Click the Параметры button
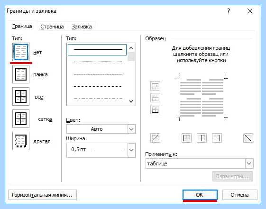 point(233,176)
